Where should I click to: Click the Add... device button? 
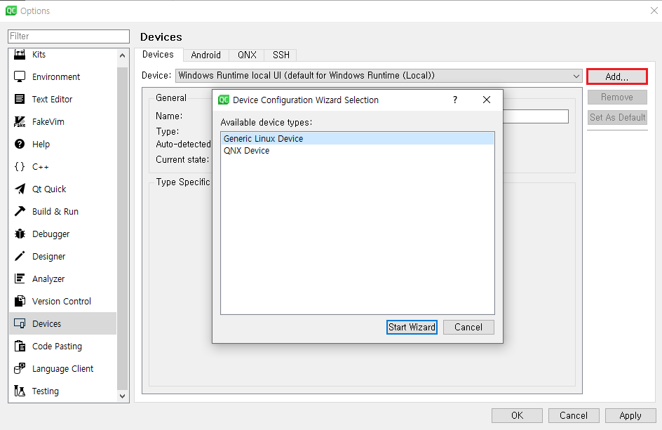(x=617, y=76)
